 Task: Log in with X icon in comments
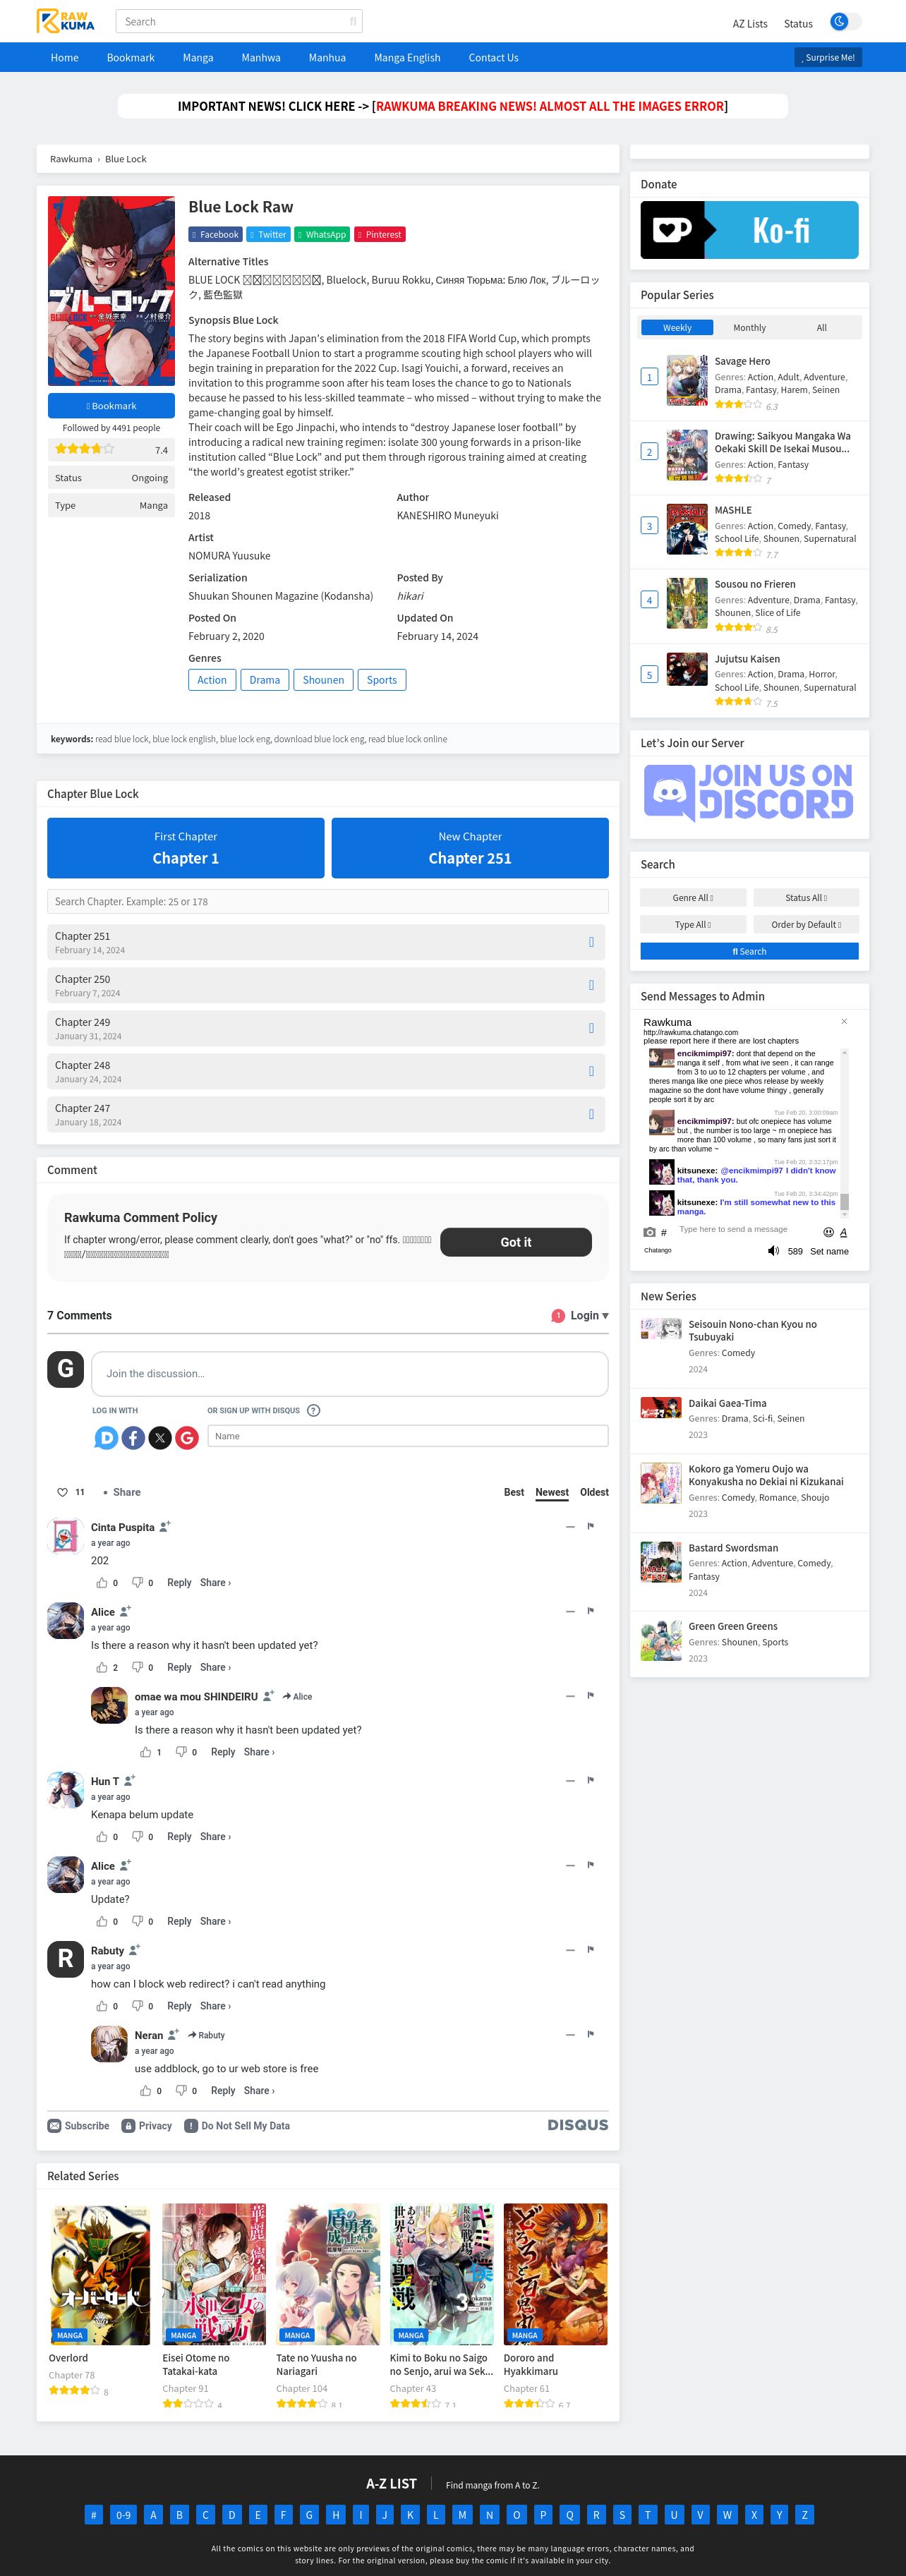coord(160,1437)
